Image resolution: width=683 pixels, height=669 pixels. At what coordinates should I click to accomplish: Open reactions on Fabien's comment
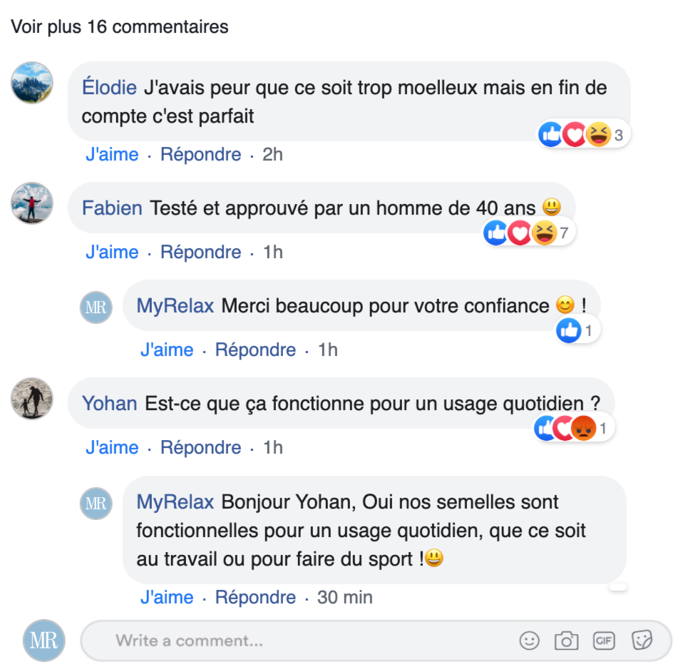click(529, 233)
